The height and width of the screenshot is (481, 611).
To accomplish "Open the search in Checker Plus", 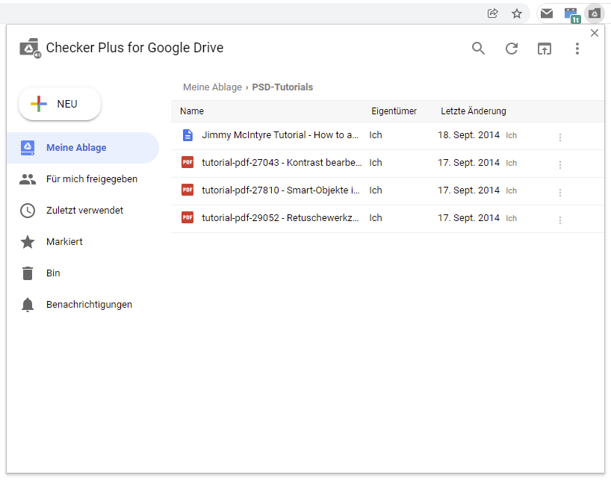I will (478, 48).
